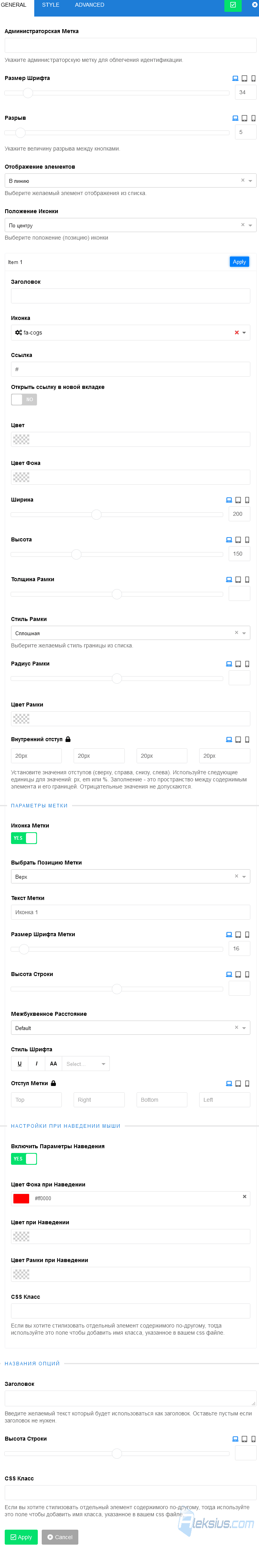The width and height of the screenshot is (259, 1547).
Task: Select mobile device icon for Размер Шрифта
Action: [253, 78]
